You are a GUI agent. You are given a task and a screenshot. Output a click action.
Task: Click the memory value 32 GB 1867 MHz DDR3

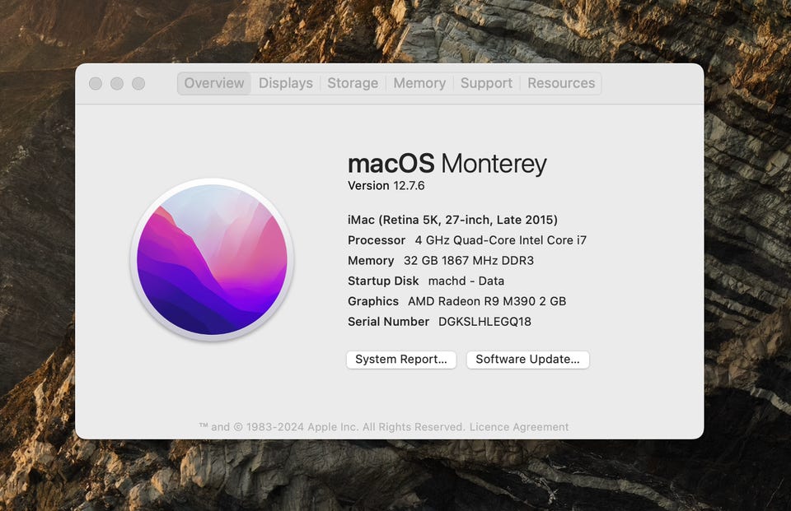(469, 261)
